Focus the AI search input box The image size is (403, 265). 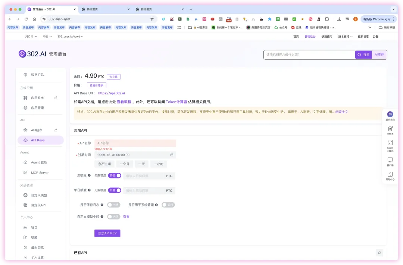tap(309, 55)
